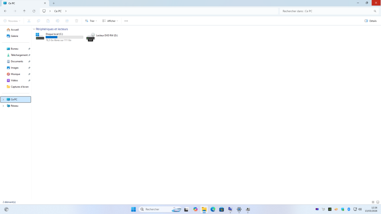
Task: Refresh the current folder view
Action: tap(34, 11)
